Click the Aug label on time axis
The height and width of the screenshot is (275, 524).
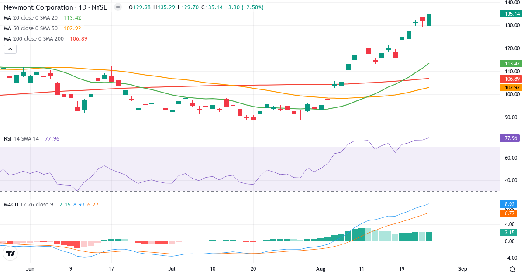321,269
